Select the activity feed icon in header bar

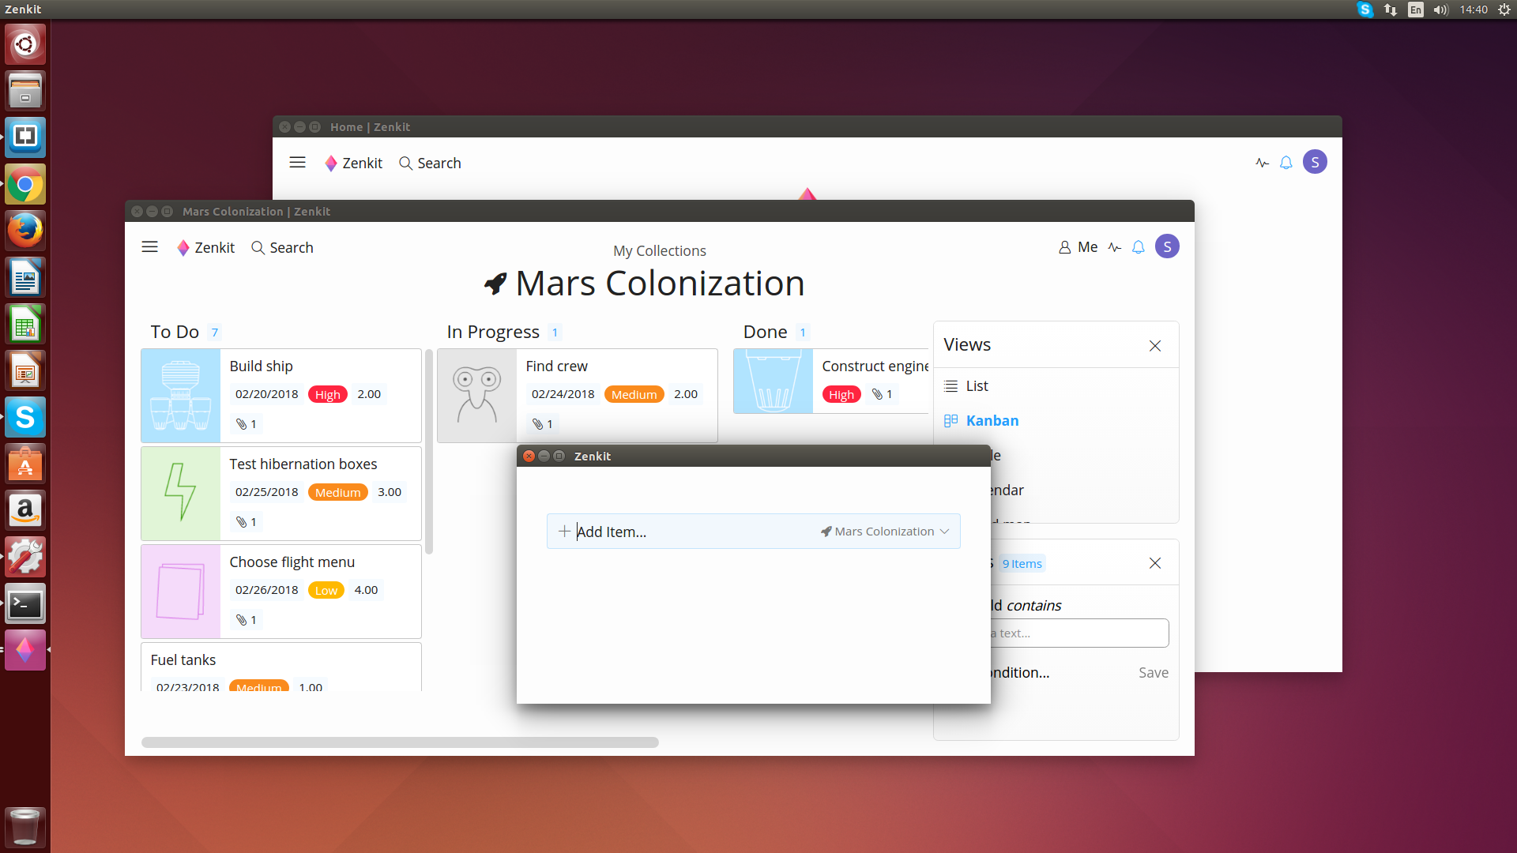tap(1114, 247)
